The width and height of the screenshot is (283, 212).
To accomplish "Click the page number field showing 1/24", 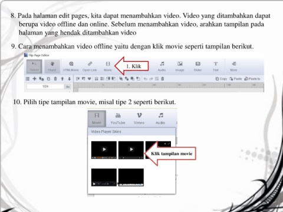I will 45,87.
